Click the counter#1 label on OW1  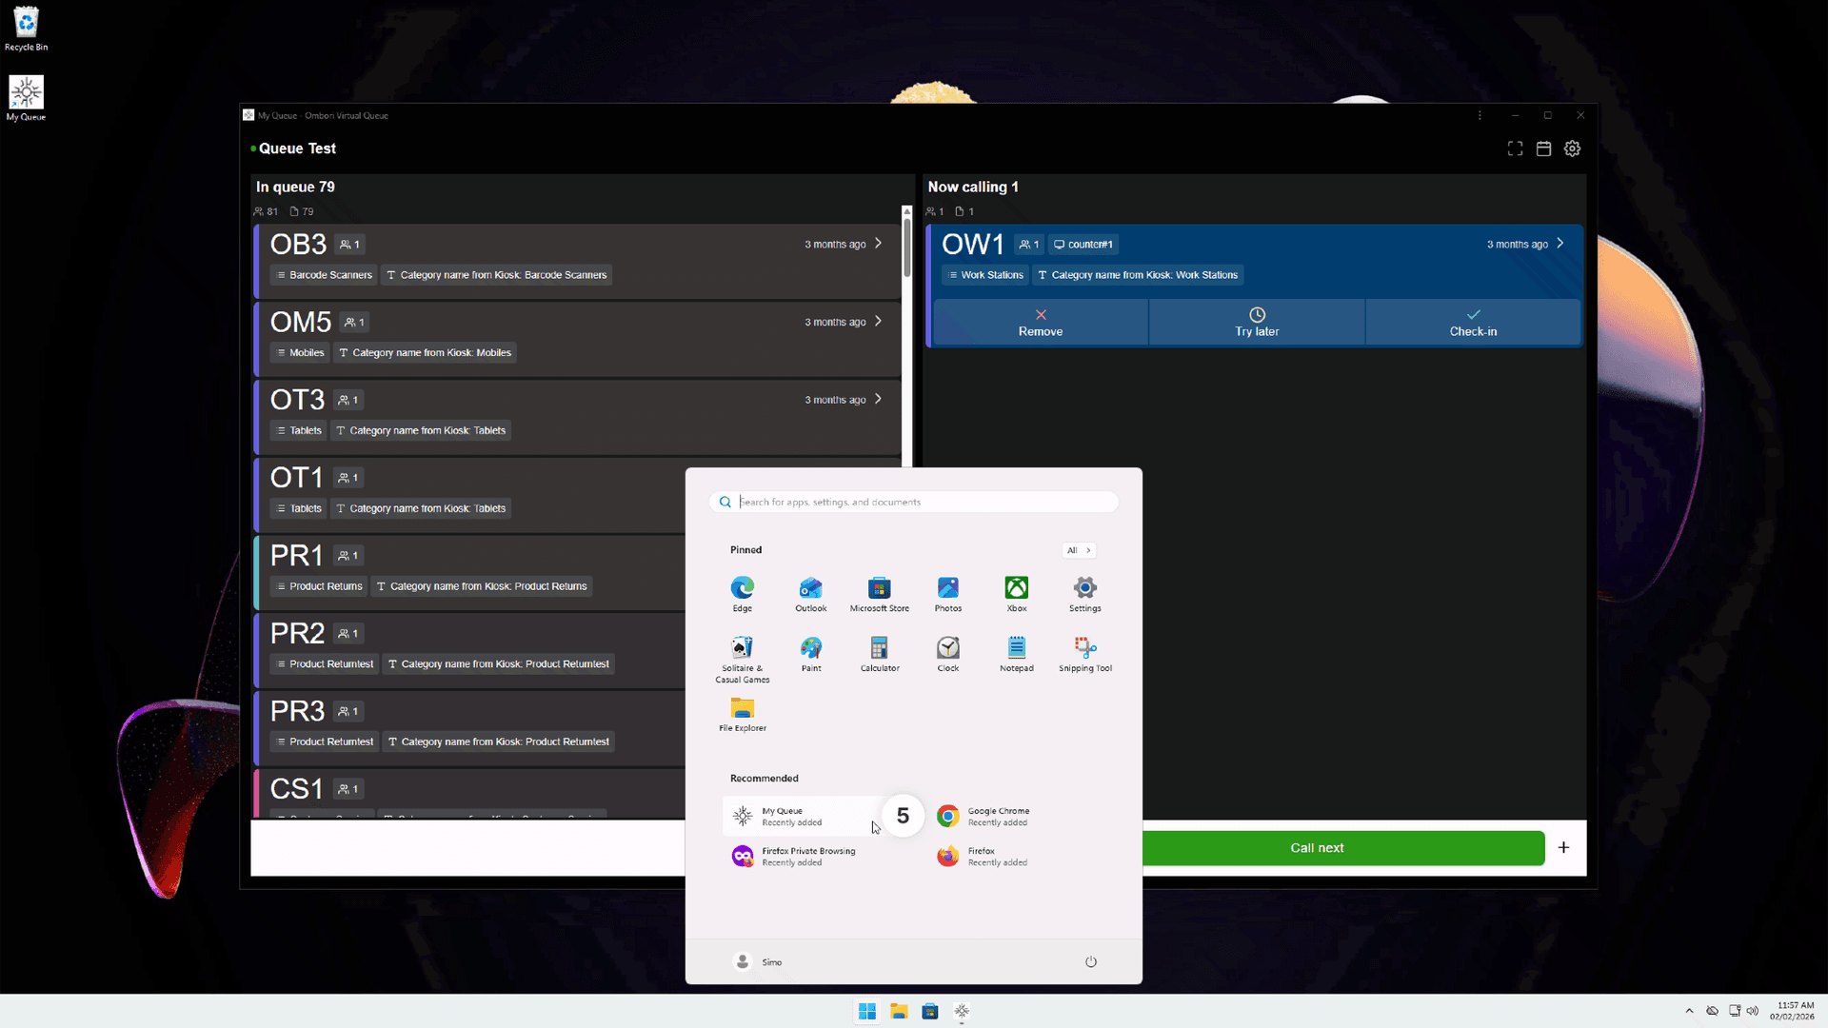(1083, 245)
